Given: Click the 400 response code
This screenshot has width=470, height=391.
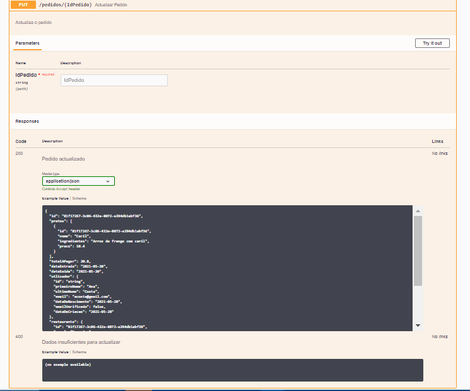Looking at the screenshot, I should 19,337.
